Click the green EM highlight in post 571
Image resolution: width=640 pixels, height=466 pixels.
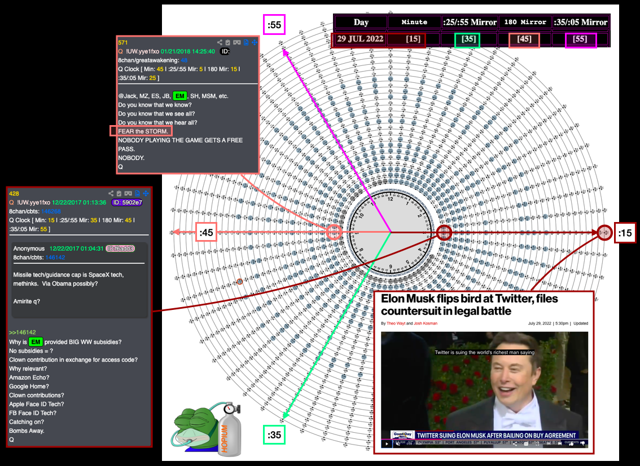coord(179,96)
